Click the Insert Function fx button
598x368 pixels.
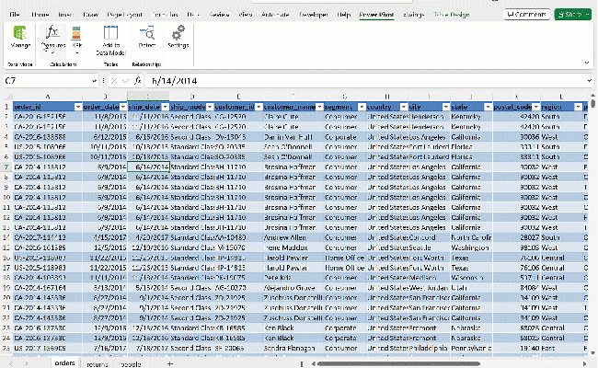tap(138, 80)
